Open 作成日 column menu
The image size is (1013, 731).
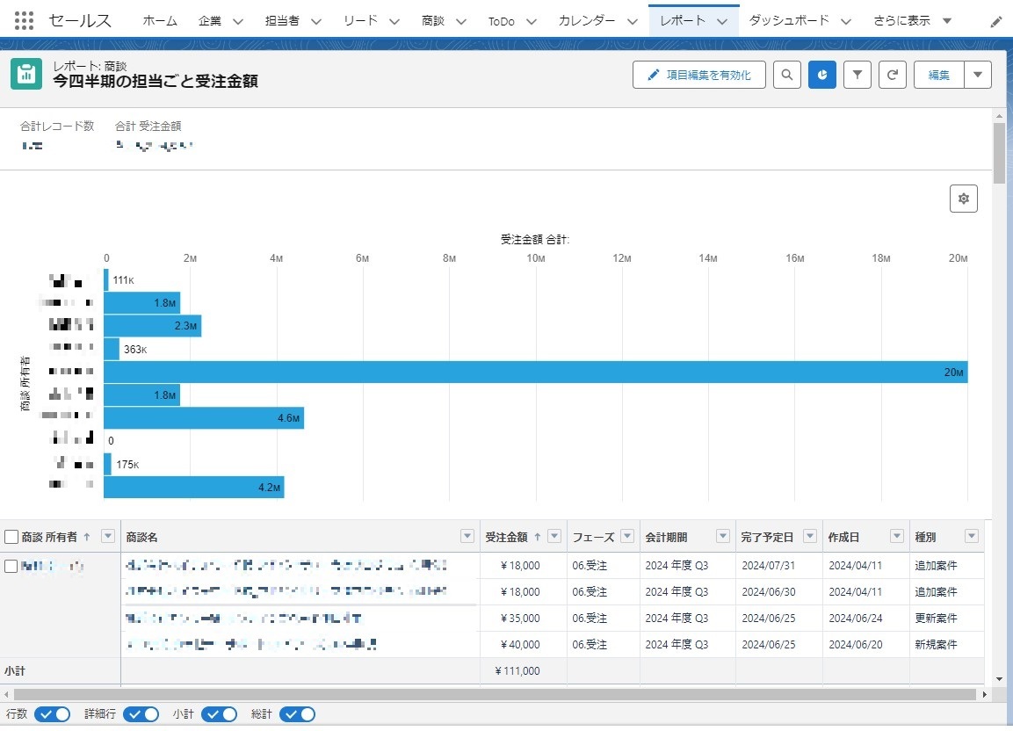tap(897, 536)
